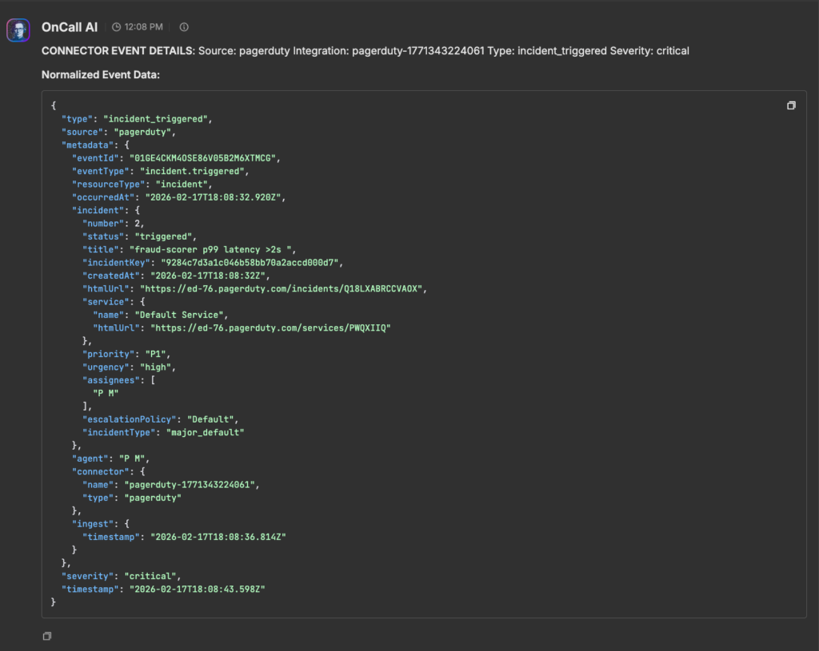
Task: Copy the entire message below the code block
Action: (47, 636)
